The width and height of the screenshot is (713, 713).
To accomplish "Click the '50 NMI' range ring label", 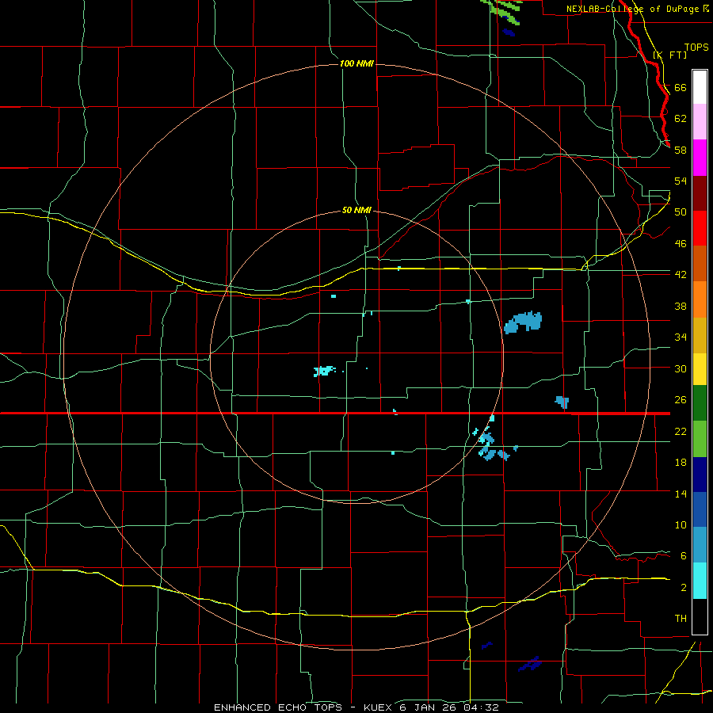I will (356, 210).
